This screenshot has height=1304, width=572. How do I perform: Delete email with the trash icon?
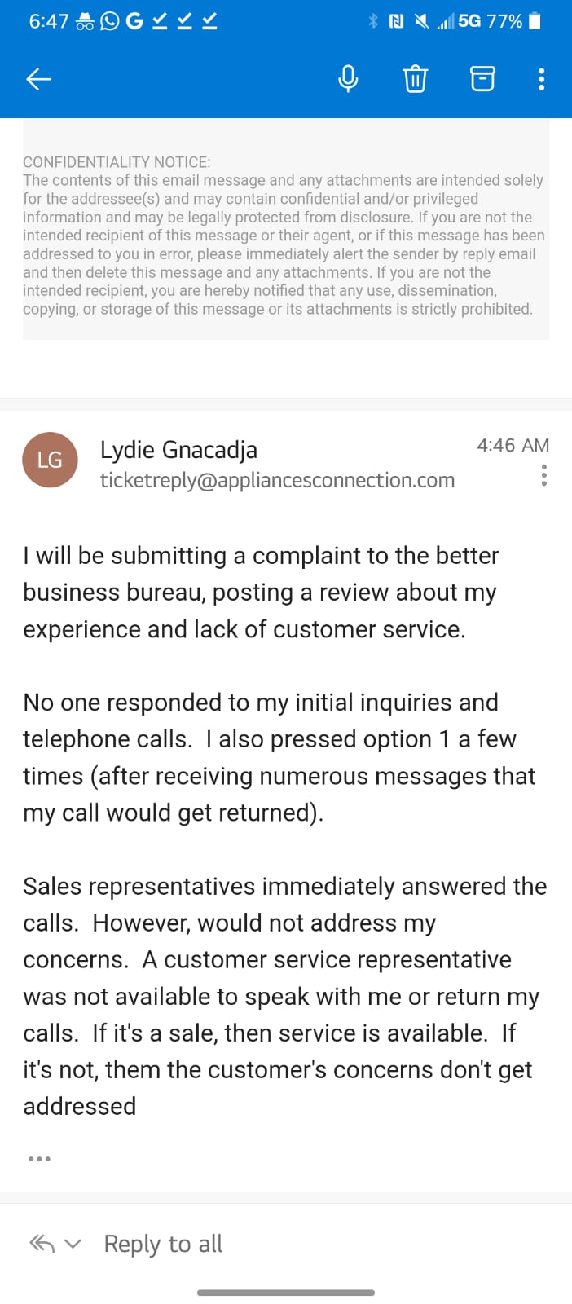[415, 79]
